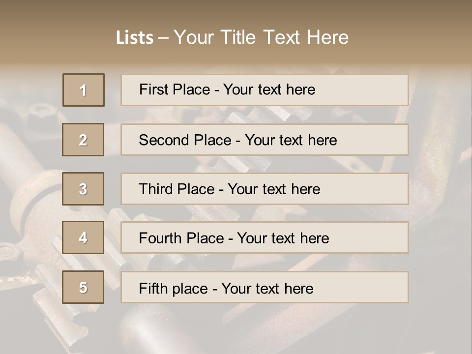The width and height of the screenshot is (472, 354).
Task: Click the gear background image below the list
Action: coord(236,329)
